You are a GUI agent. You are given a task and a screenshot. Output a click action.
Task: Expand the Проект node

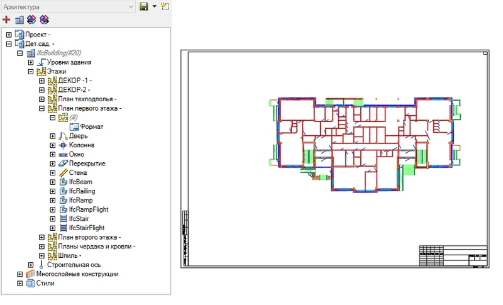pyautogui.click(x=9, y=35)
